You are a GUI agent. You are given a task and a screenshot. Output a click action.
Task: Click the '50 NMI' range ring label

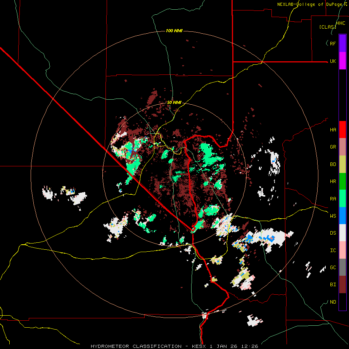[174, 103]
